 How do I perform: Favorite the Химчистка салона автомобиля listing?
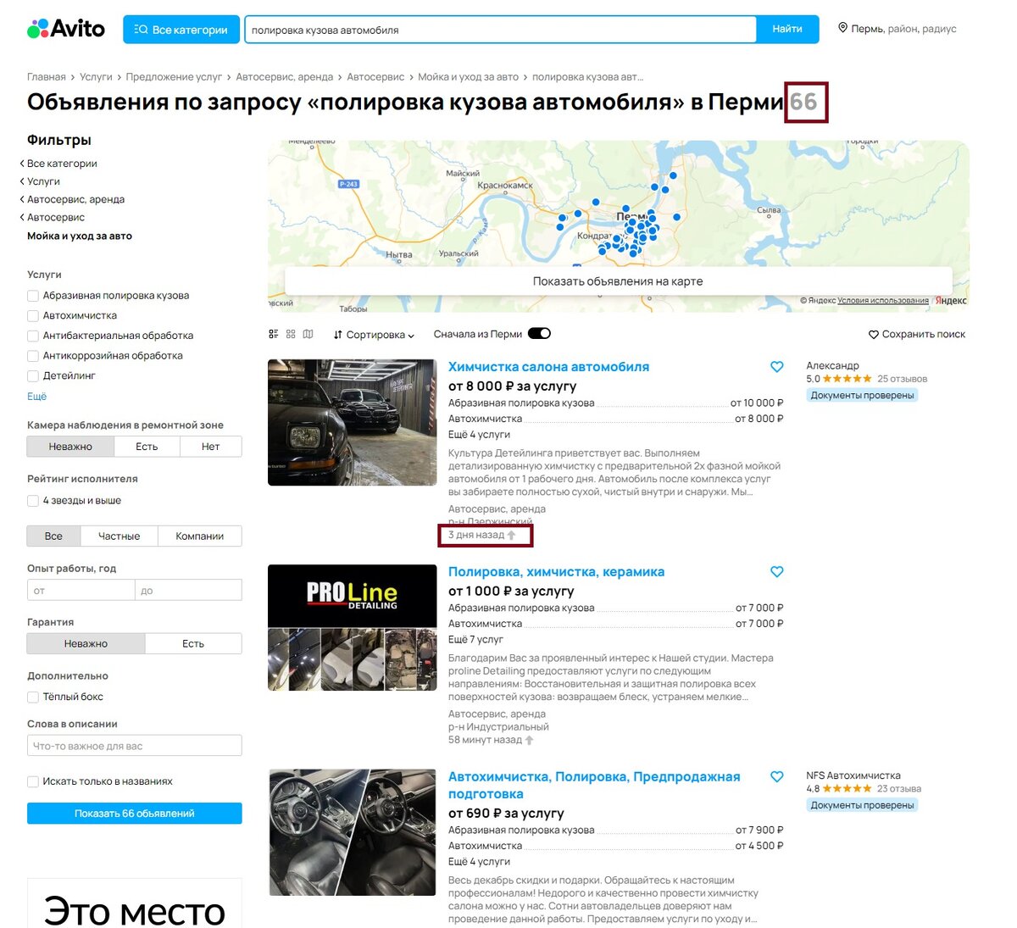coord(776,367)
